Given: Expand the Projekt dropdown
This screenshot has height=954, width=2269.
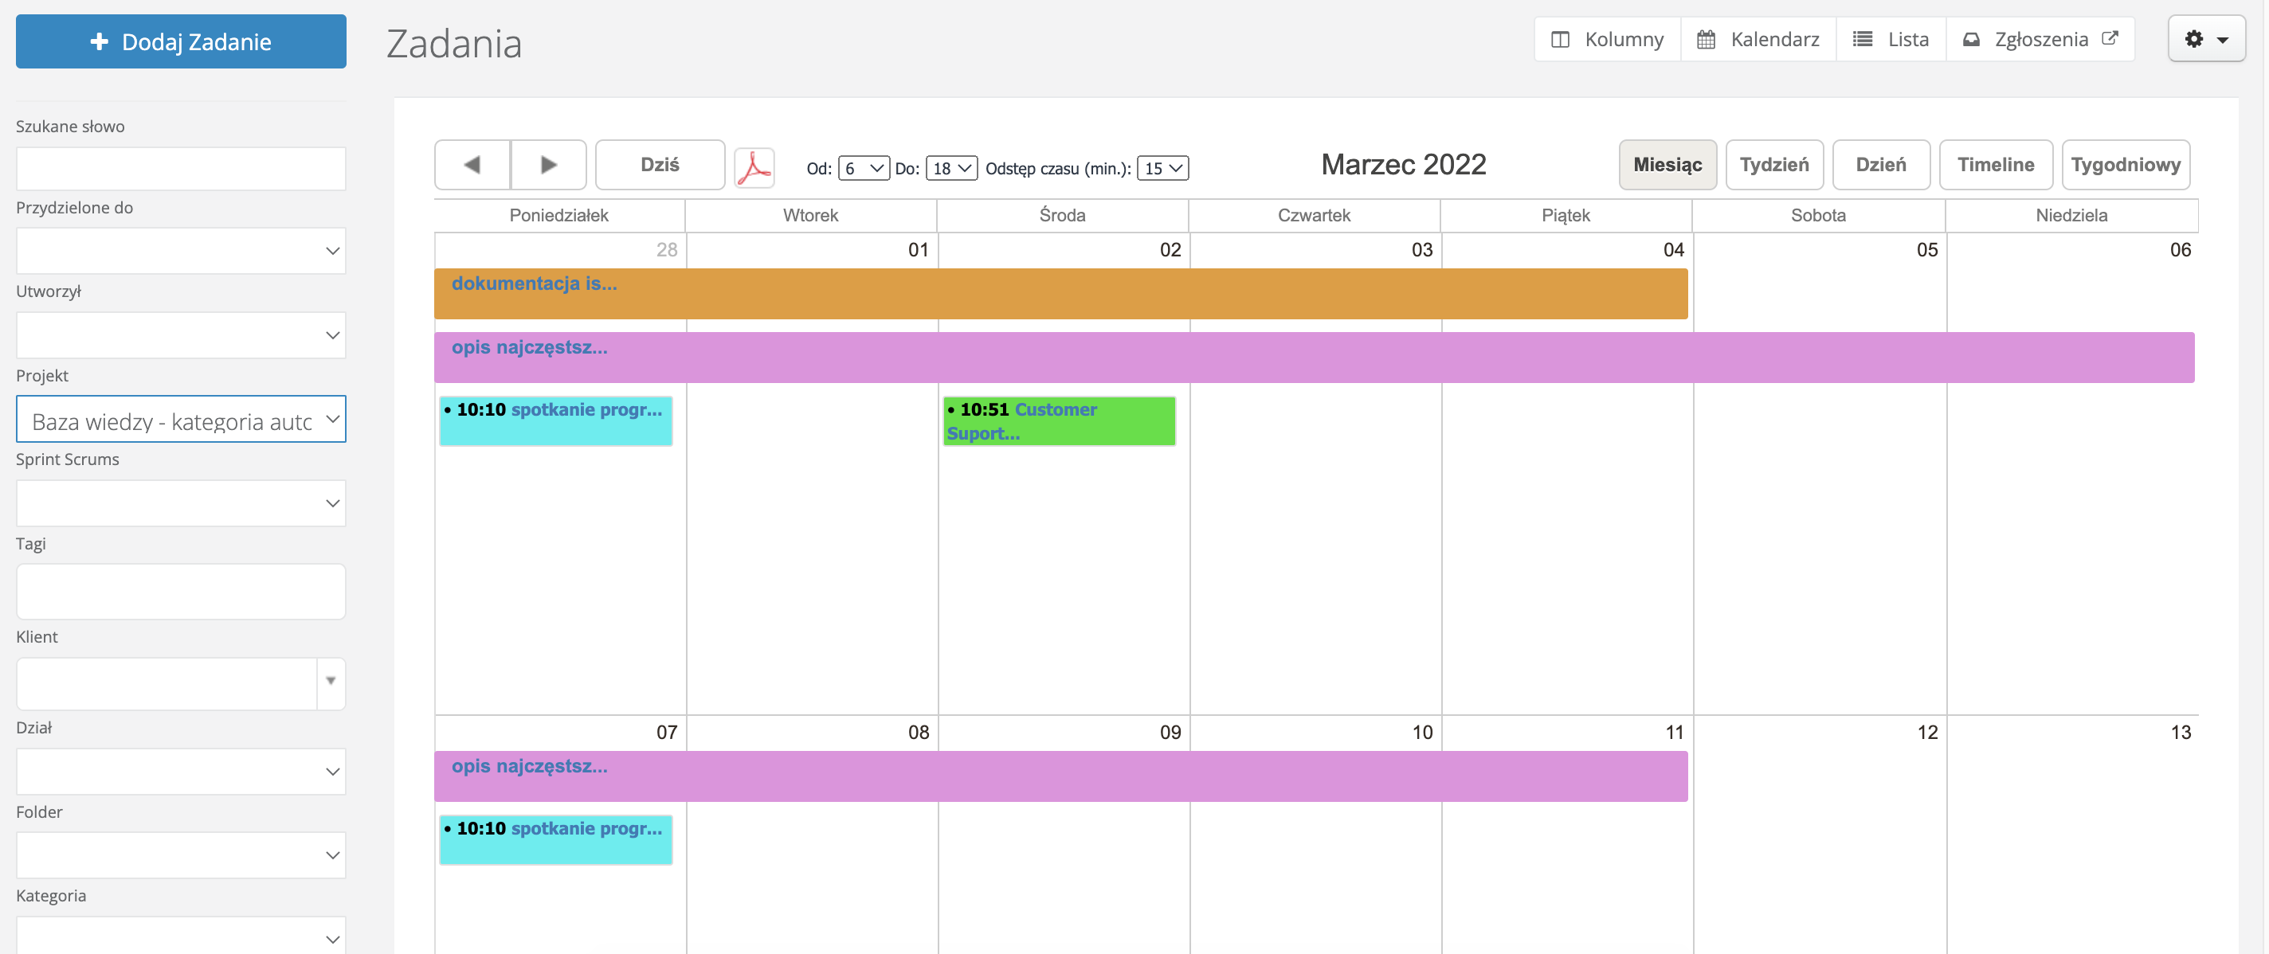Looking at the screenshot, I should tap(181, 420).
